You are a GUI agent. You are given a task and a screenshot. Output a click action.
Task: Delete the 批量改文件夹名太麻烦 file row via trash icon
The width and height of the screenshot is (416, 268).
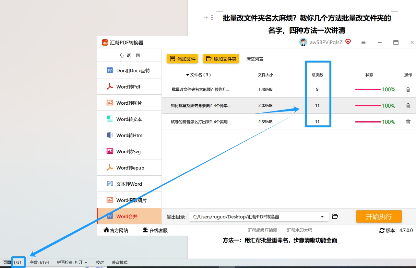[x=408, y=89]
